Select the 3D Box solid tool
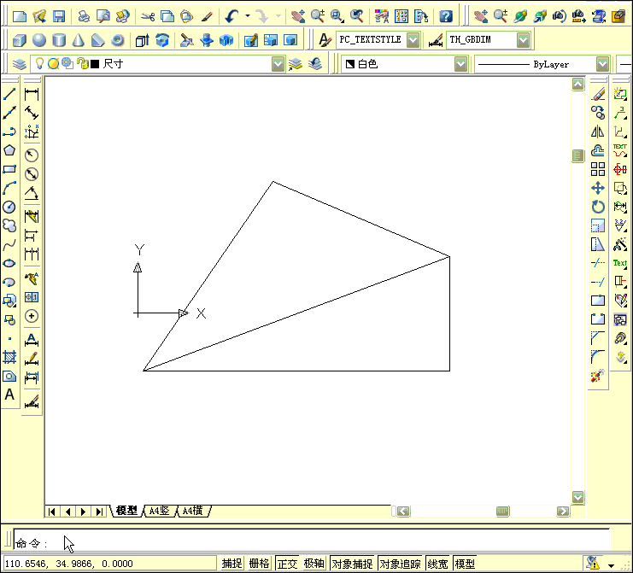 pyautogui.click(x=20, y=40)
